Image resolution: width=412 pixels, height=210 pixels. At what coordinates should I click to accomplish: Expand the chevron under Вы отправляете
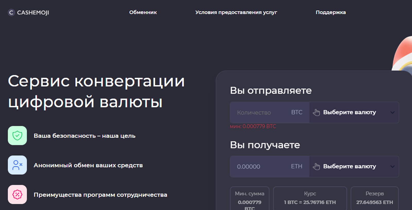click(x=392, y=112)
